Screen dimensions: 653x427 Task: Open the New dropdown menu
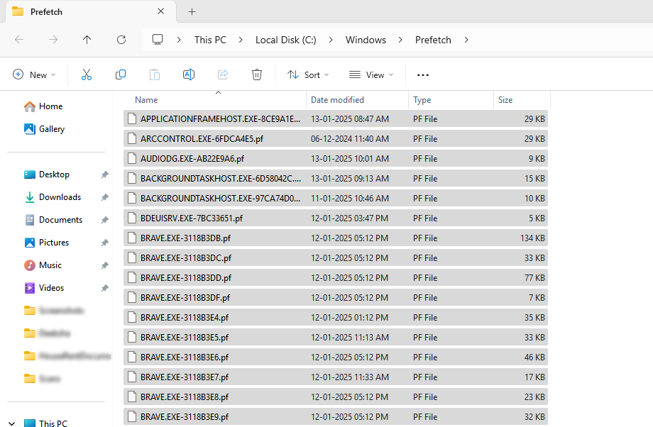point(34,75)
